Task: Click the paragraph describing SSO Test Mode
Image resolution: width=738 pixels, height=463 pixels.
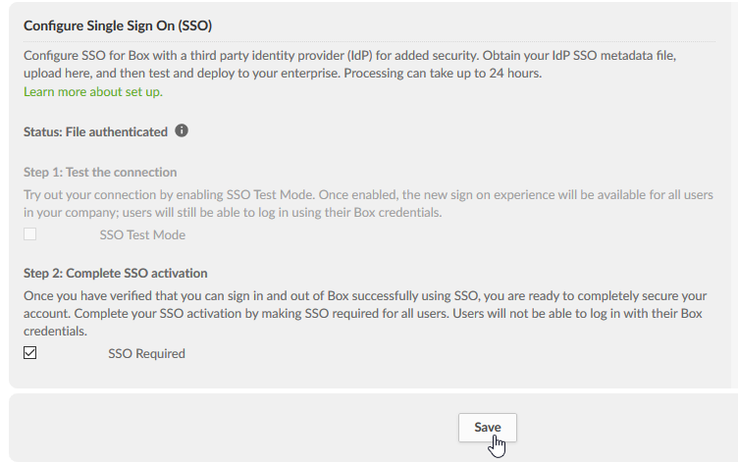Action: 369,203
